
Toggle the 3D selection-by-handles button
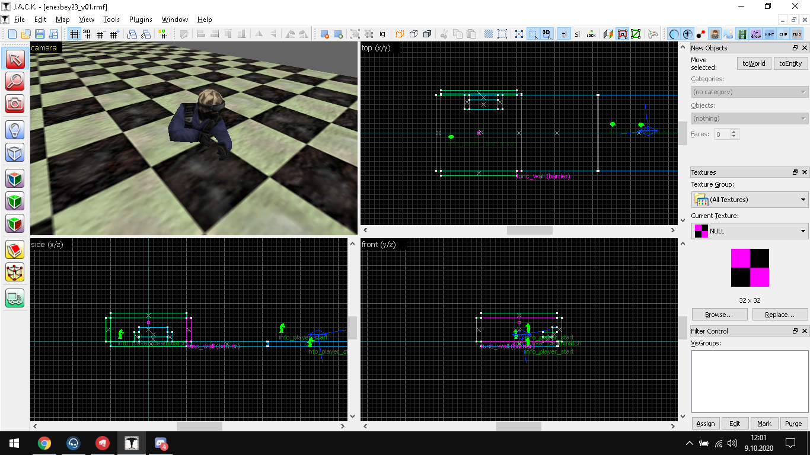tap(546, 34)
